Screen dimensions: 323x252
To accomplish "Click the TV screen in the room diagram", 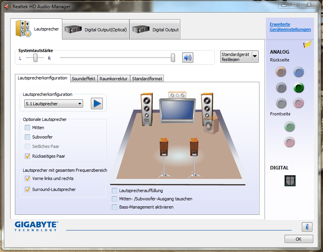I will 177,110.
